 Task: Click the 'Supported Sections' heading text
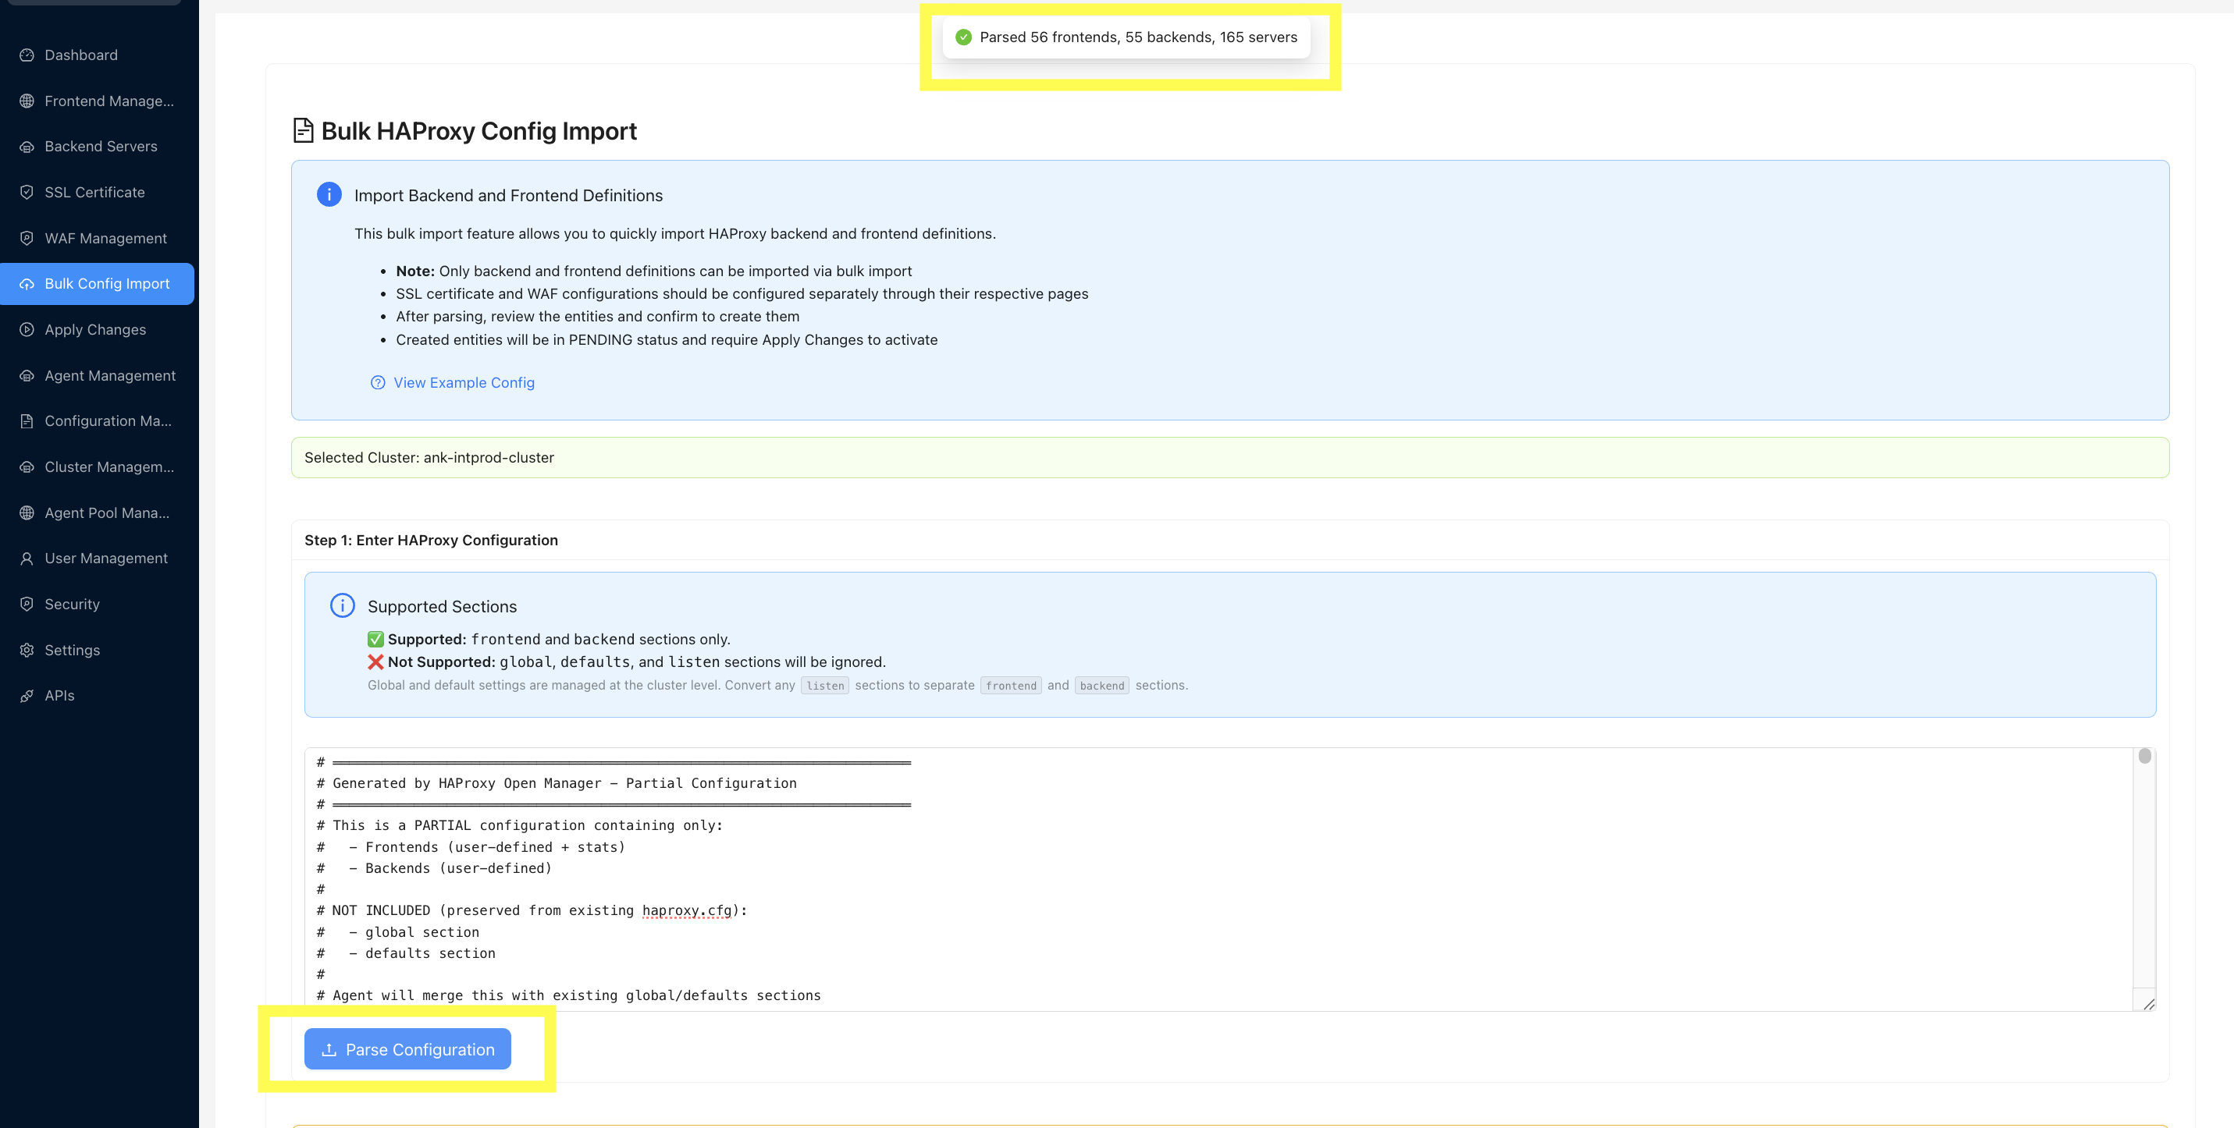point(443,606)
